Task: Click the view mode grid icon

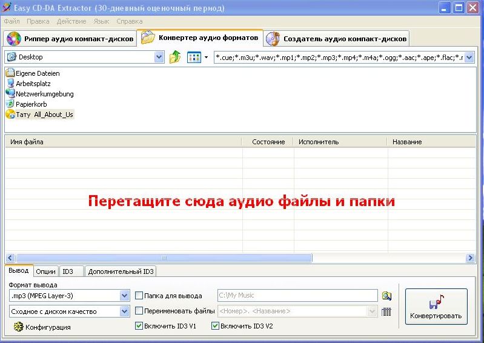Action: (194, 58)
